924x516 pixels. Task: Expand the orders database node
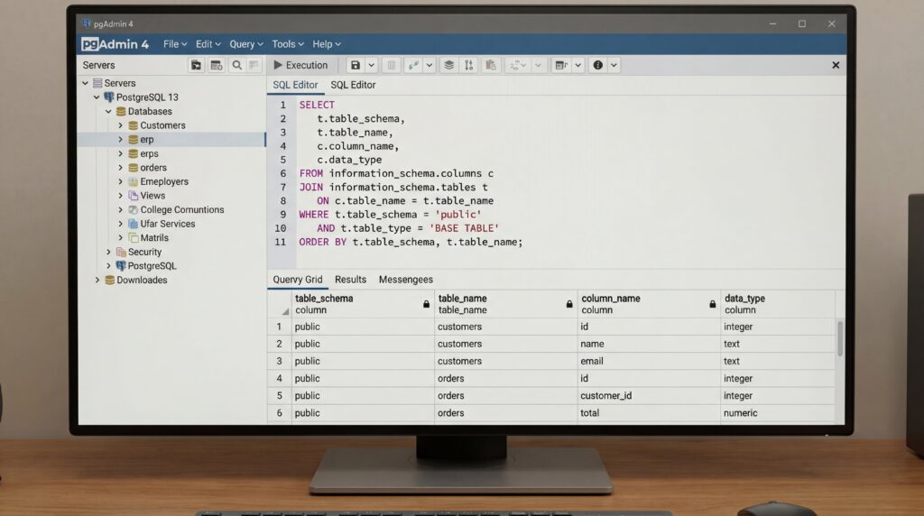[120, 168]
